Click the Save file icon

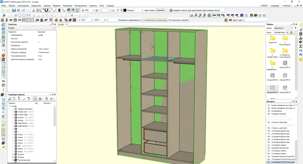14,10
